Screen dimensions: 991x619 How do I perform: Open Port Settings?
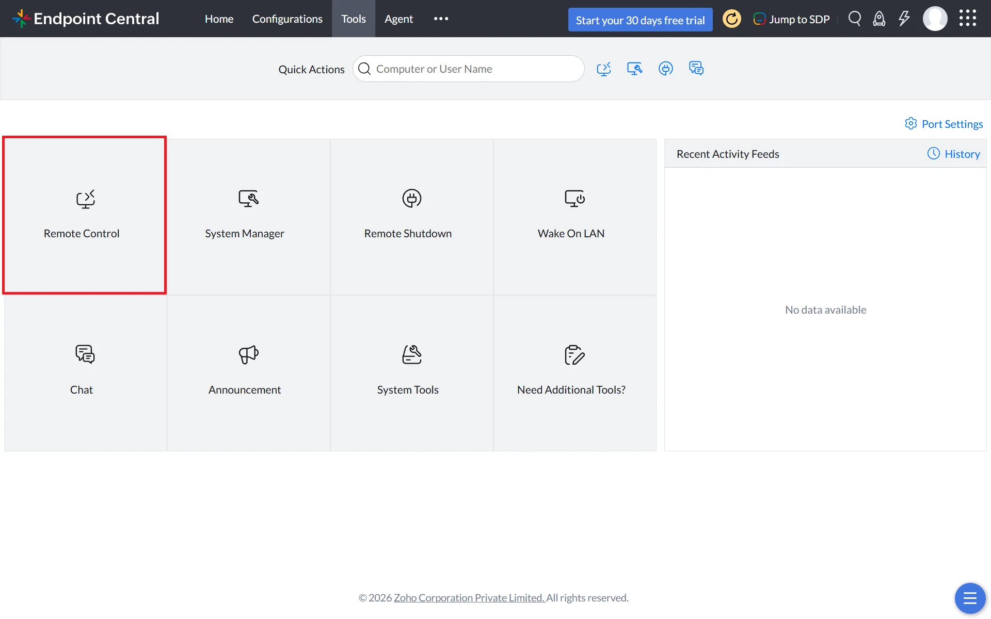pyautogui.click(x=944, y=124)
